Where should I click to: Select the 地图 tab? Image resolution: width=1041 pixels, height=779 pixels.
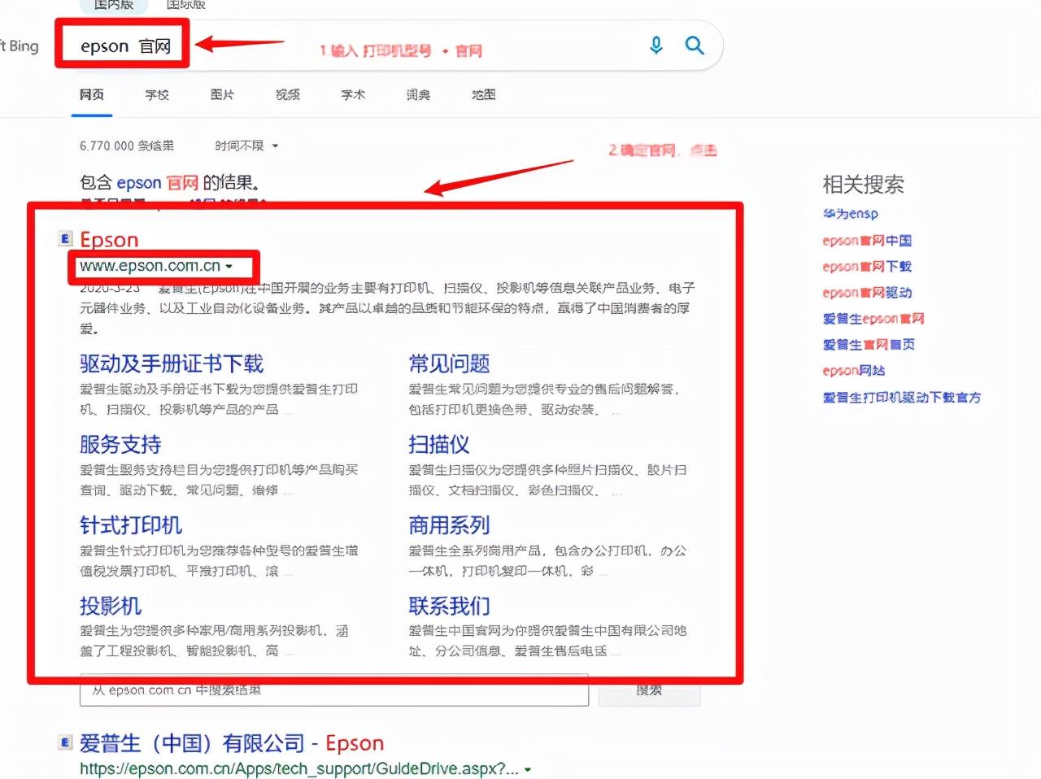pyautogui.click(x=484, y=95)
